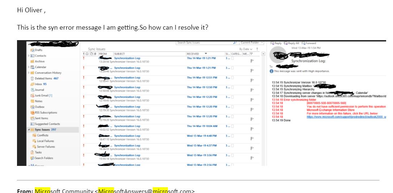Viewport: 393px width, 193px height.
Task: Click the ME... column header
Action: (246, 54)
